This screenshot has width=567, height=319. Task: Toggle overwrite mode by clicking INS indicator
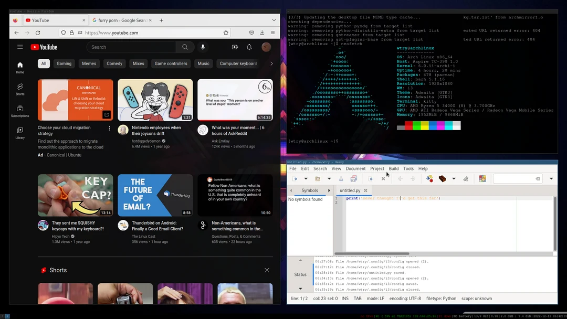pyautogui.click(x=345, y=298)
